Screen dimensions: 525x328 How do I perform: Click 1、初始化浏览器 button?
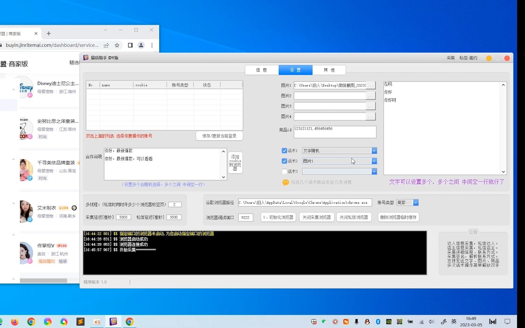click(x=278, y=217)
